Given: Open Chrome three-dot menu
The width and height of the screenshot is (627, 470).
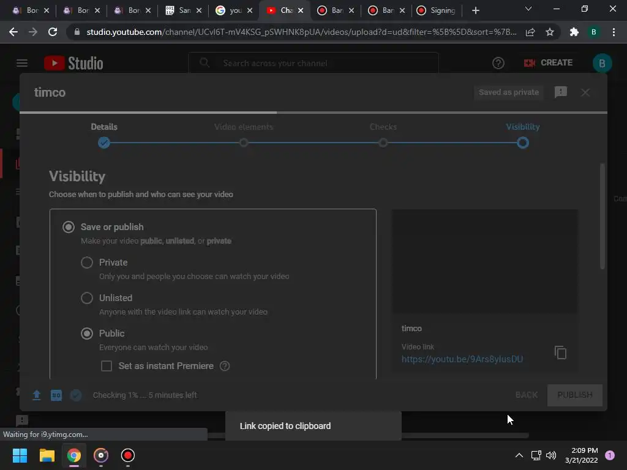Looking at the screenshot, I should pos(614,32).
